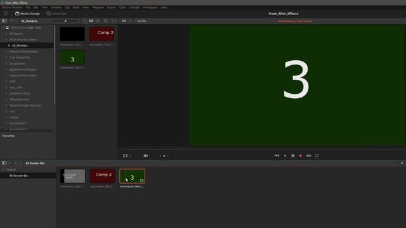Open the viewer display mode dropdown arrow

pos(130,156)
